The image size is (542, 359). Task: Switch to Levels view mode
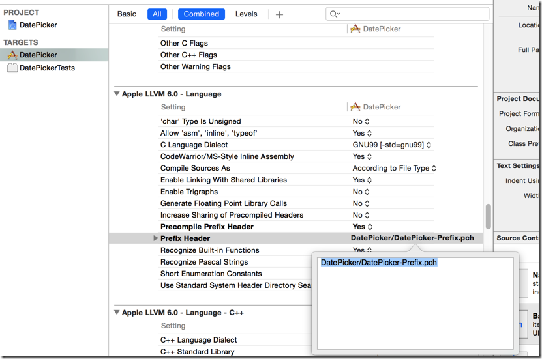click(x=246, y=14)
